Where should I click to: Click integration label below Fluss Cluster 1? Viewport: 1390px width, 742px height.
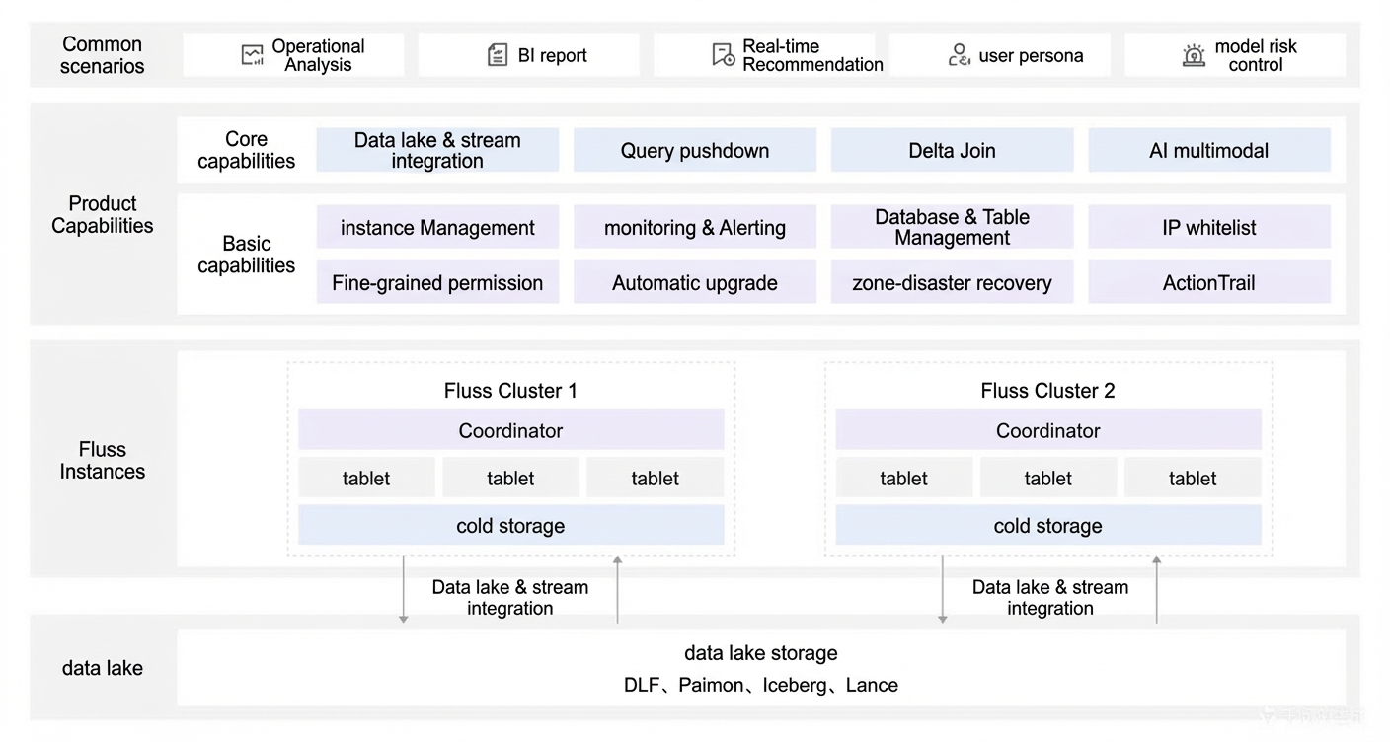[x=510, y=597]
